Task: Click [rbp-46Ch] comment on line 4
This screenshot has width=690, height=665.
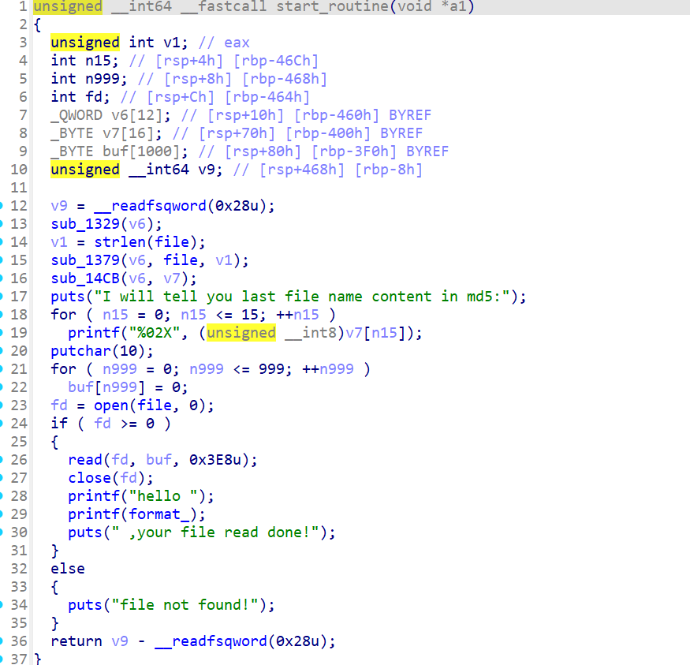Action: tap(275, 61)
